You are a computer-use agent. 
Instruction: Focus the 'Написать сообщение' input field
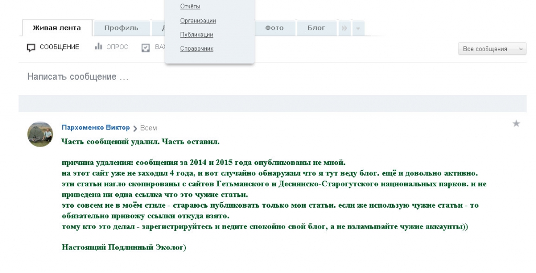pos(262,77)
